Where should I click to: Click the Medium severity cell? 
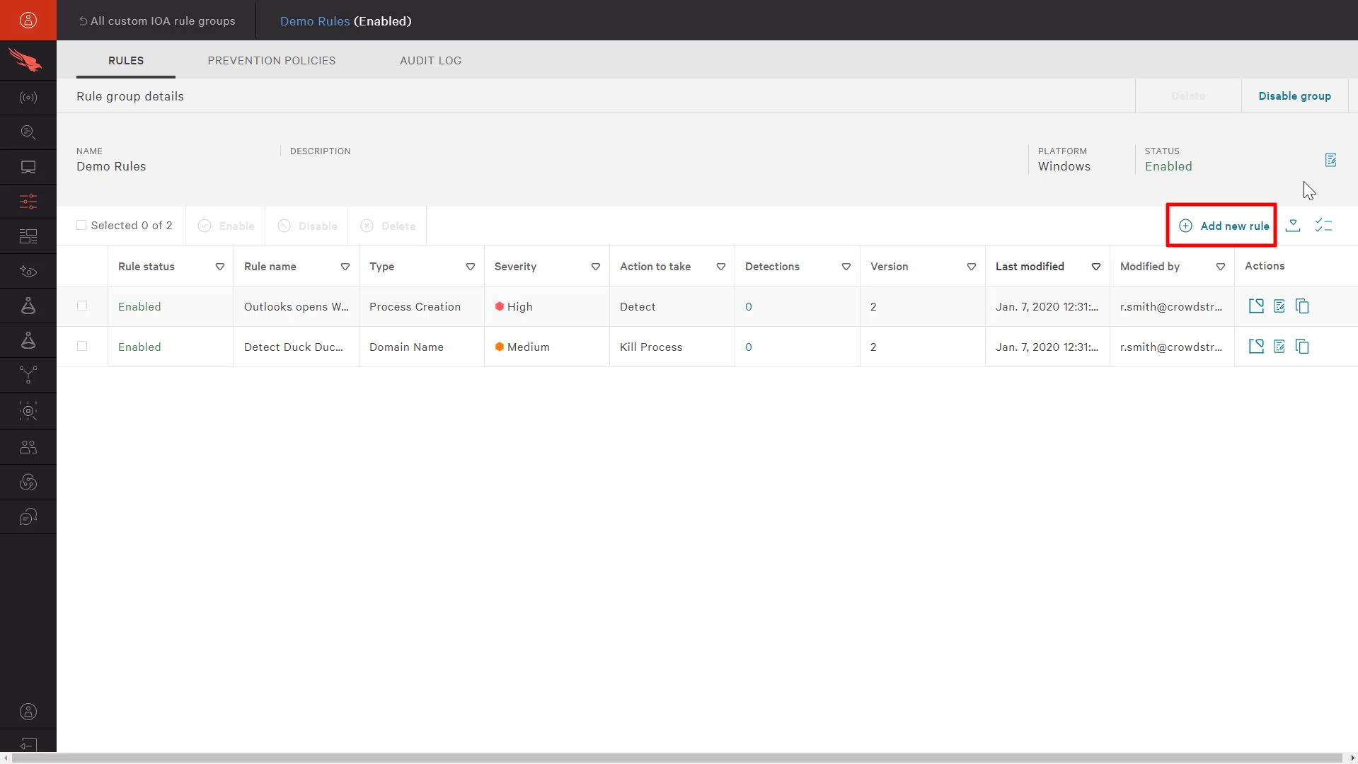(547, 347)
